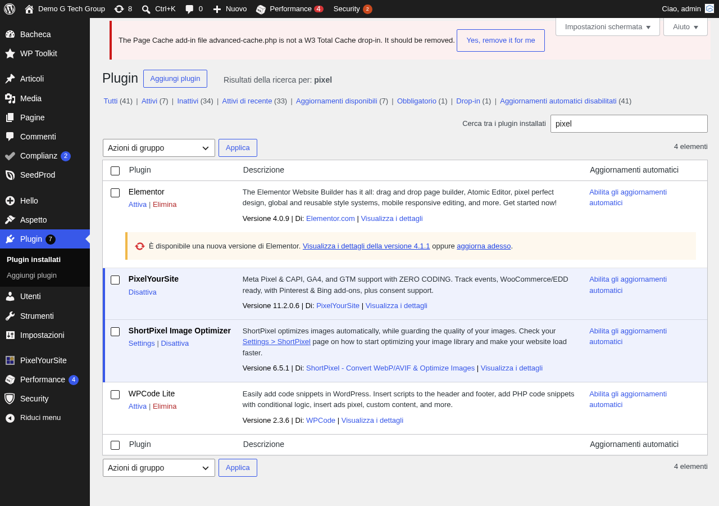
Task: Click the PixelYourSite icon in sidebar
Action: [x=10, y=360]
